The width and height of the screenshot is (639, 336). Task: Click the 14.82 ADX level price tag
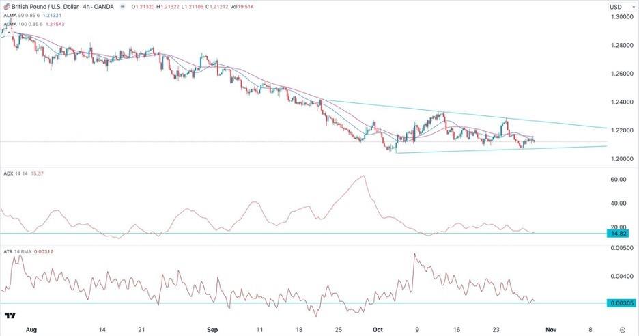point(619,233)
